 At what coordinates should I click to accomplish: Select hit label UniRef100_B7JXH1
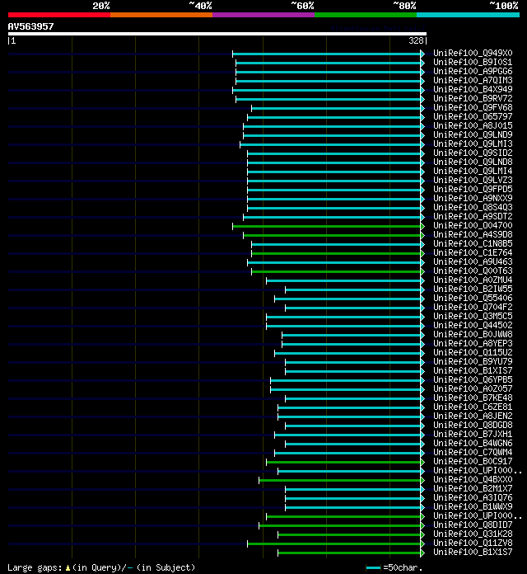click(473, 434)
